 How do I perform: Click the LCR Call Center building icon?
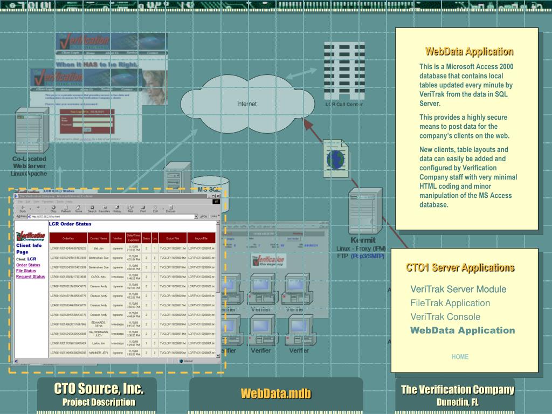pos(344,71)
